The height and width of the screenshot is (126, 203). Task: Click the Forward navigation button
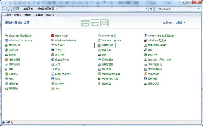pyautogui.click(x=10, y=9)
